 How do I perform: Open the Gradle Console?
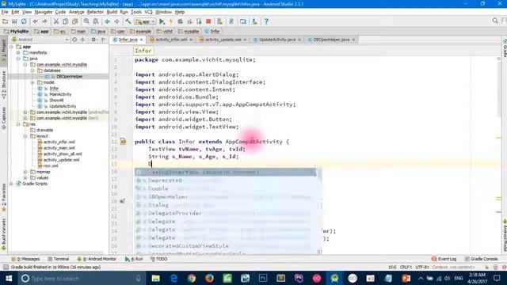click(481, 259)
